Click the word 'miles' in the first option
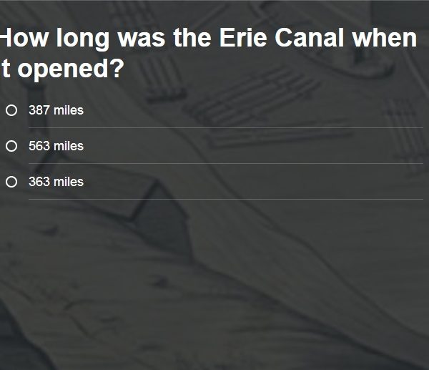 pyautogui.click(x=69, y=110)
